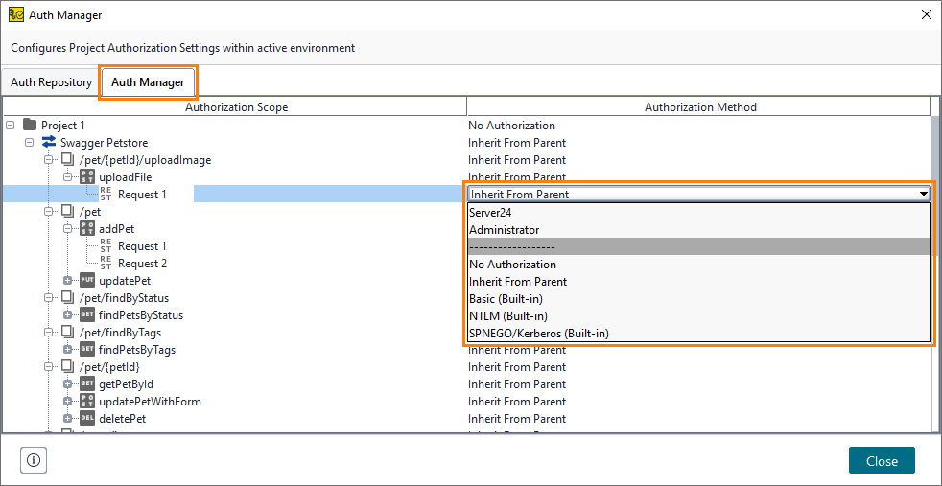Click the /pet resource icon
Viewport: 942px width, 486px height.
(68, 212)
